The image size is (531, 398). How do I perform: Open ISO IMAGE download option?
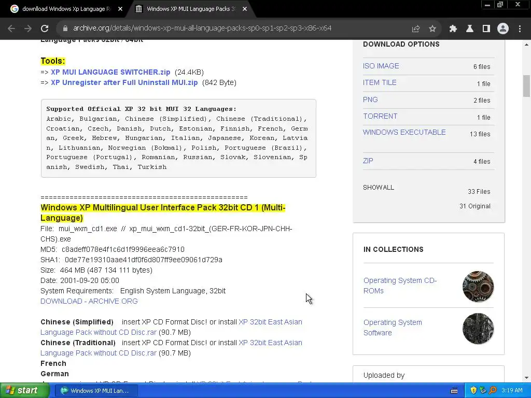381,66
